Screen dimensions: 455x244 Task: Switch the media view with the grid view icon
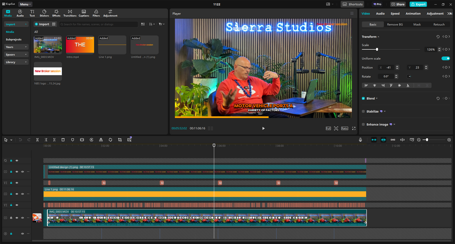pyautogui.click(x=143, y=24)
